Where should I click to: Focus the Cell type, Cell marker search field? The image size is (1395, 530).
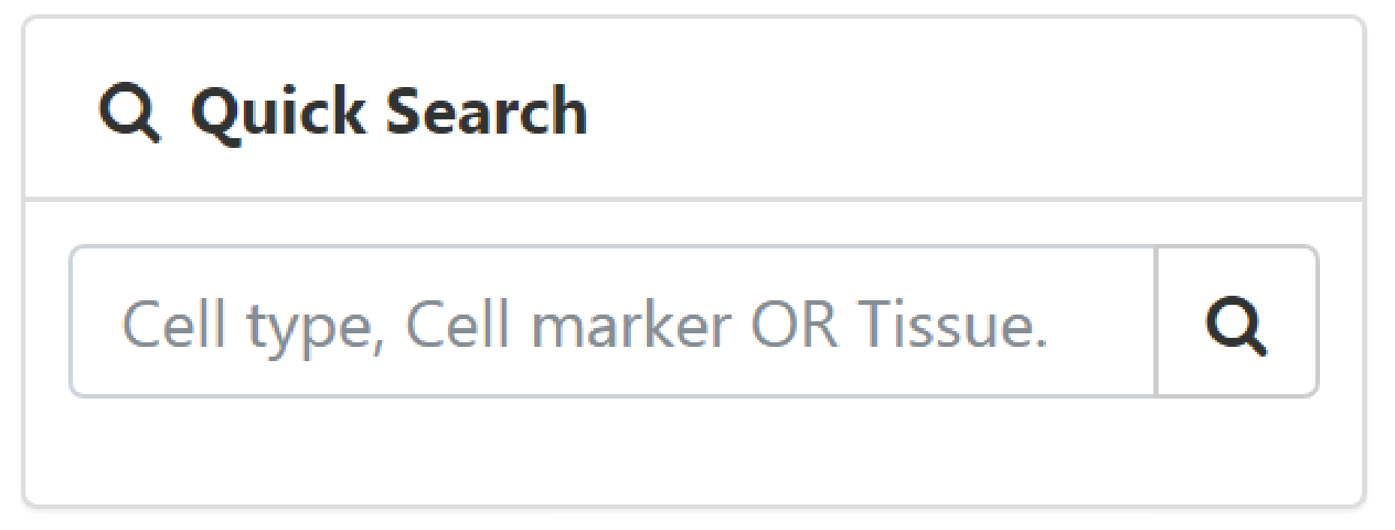[x=612, y=321]
